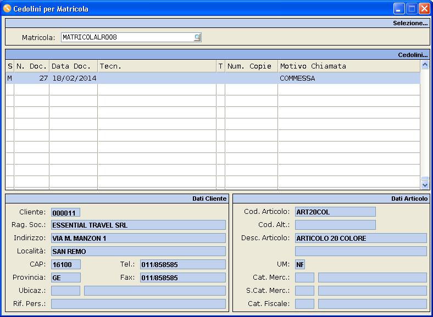Sort by Data Doc. column header
Viewport: 433px width, 317px height.
coord(73,66)
